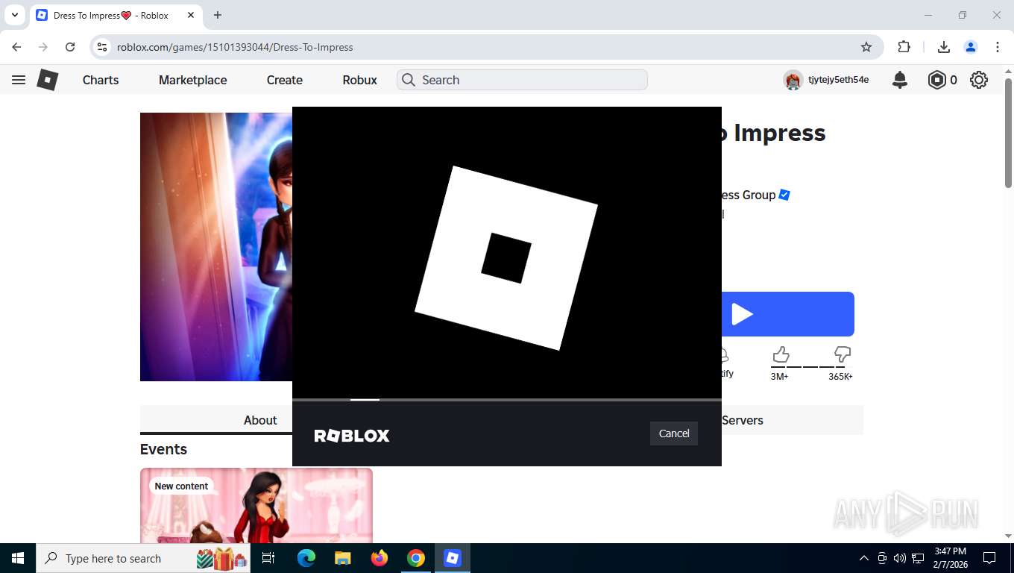Reload the page
Image resolution: width=1014 pixels, height=573 pixels.
tap(70, 47)
